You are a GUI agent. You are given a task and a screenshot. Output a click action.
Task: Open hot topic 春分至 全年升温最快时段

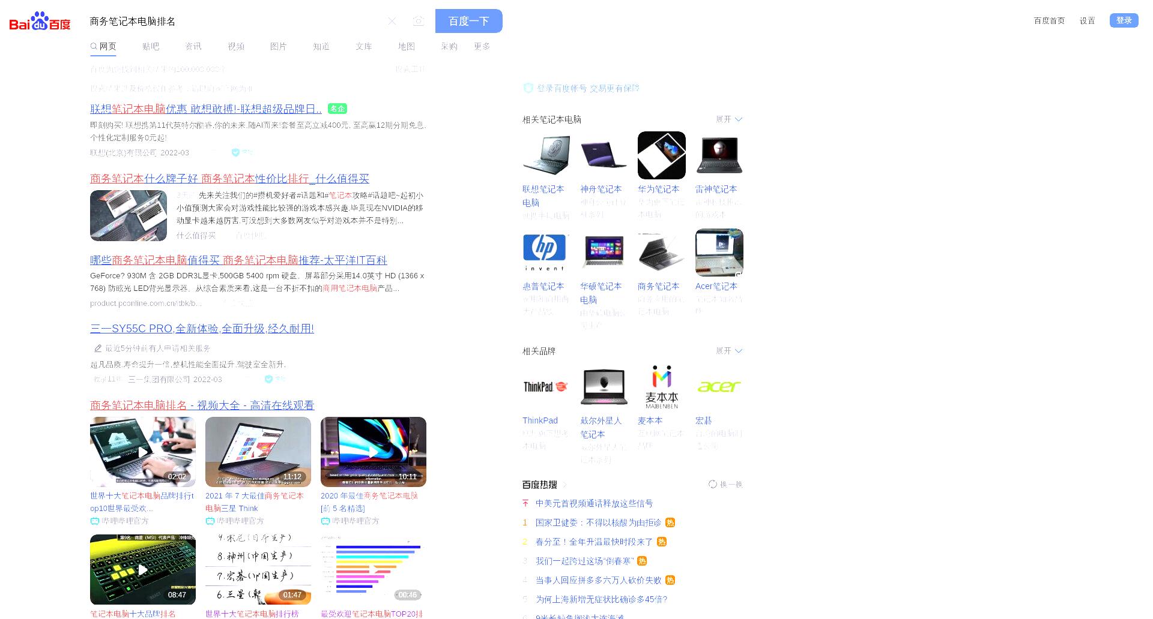point(594,542)
